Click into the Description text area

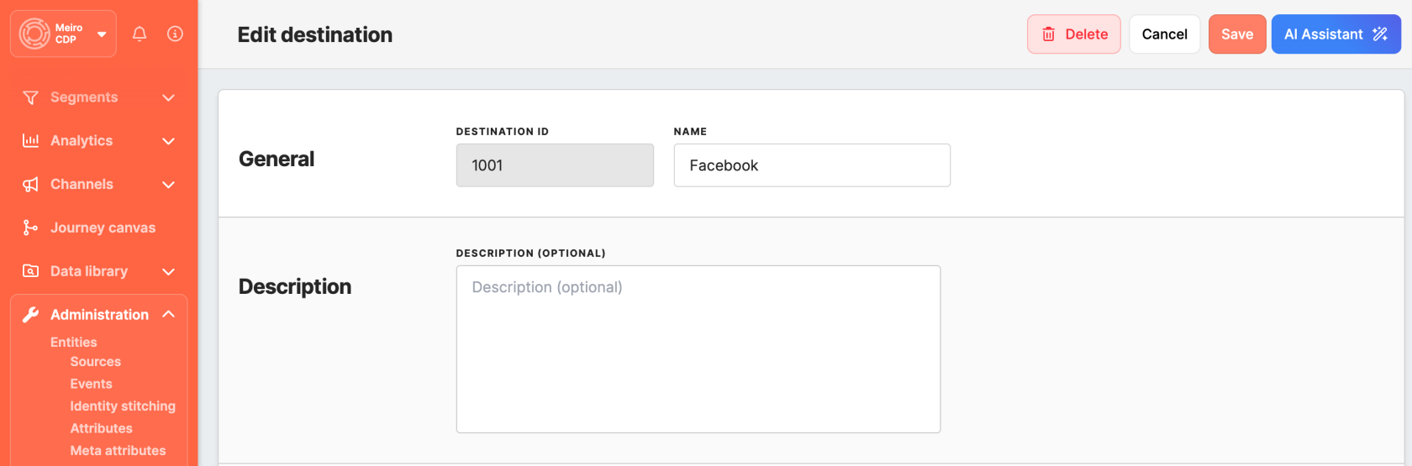tap(698, 349)
